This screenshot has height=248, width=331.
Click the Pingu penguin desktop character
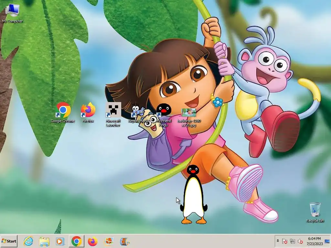(x=193, y=194)
